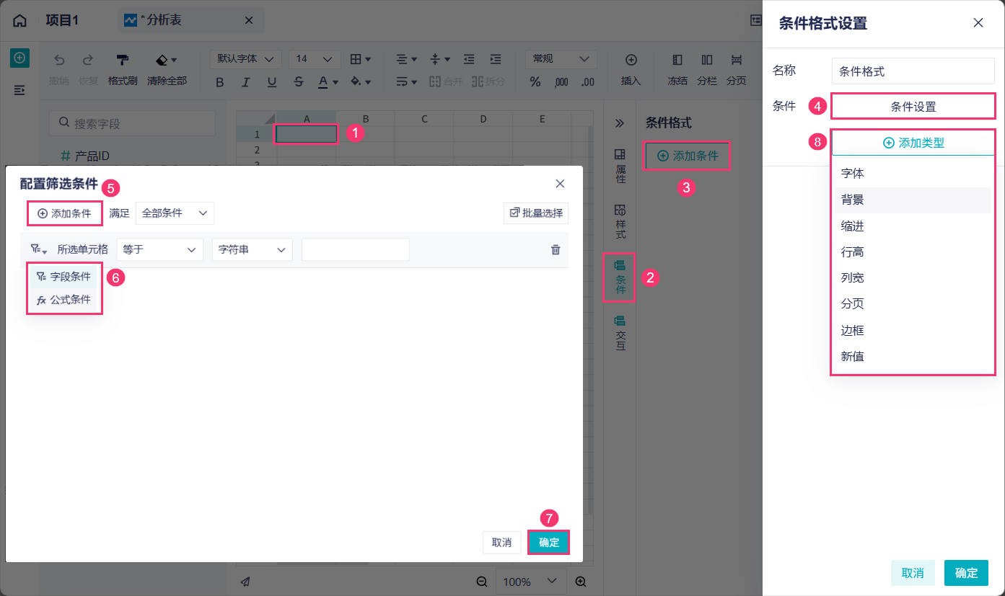Collapse the right panel double-chevron icon
This screenshot has width=1005, height=596.
(619, 123)
